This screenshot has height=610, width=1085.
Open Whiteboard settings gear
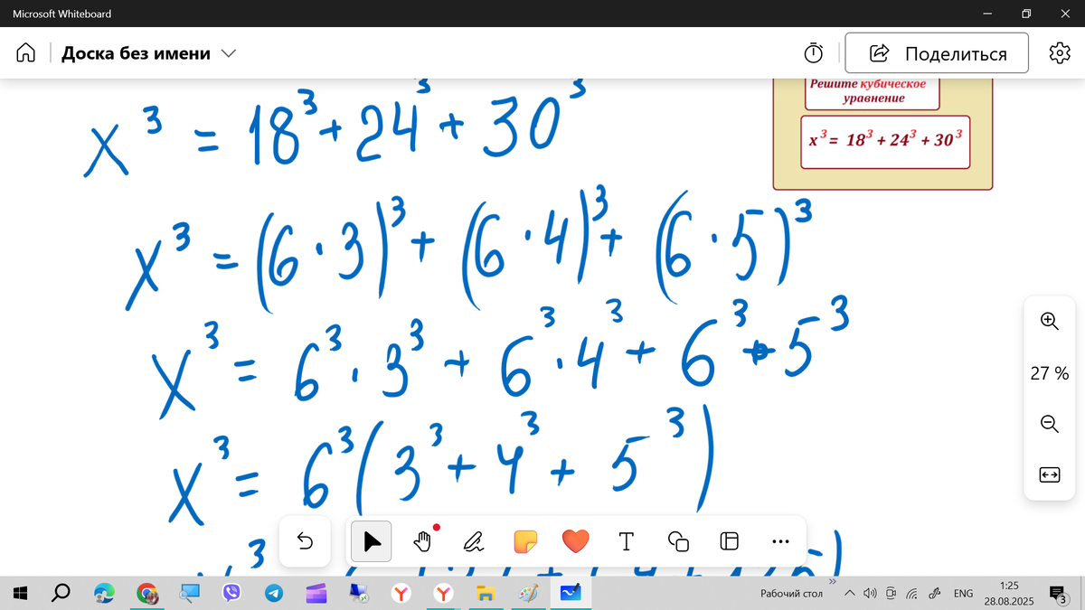1059,53
